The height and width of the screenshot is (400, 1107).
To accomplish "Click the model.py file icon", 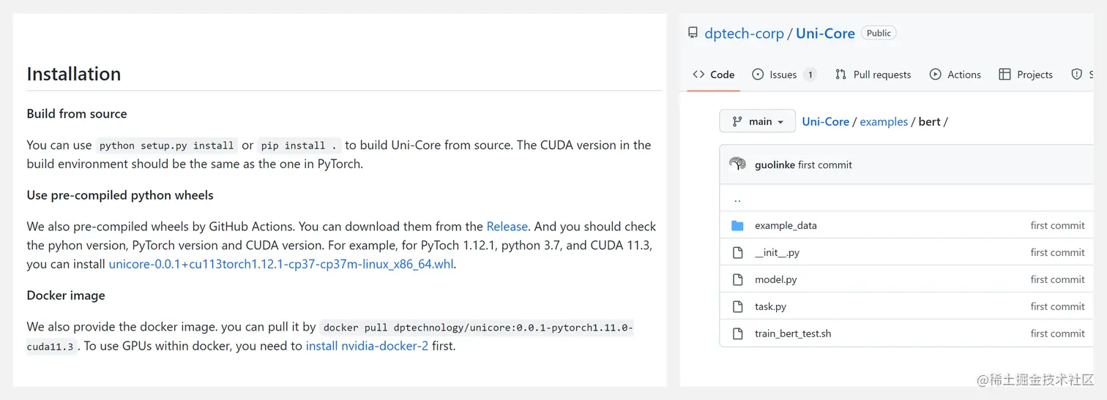I will pos(737,279).
